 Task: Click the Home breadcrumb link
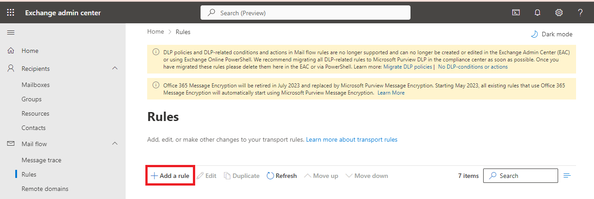coord(156,32)
